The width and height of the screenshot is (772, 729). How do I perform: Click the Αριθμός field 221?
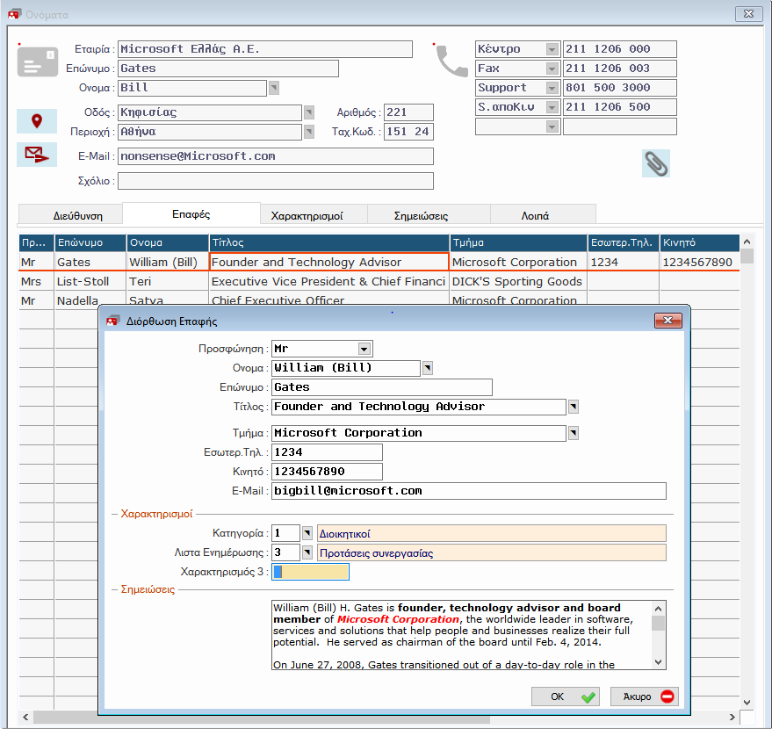408,112
